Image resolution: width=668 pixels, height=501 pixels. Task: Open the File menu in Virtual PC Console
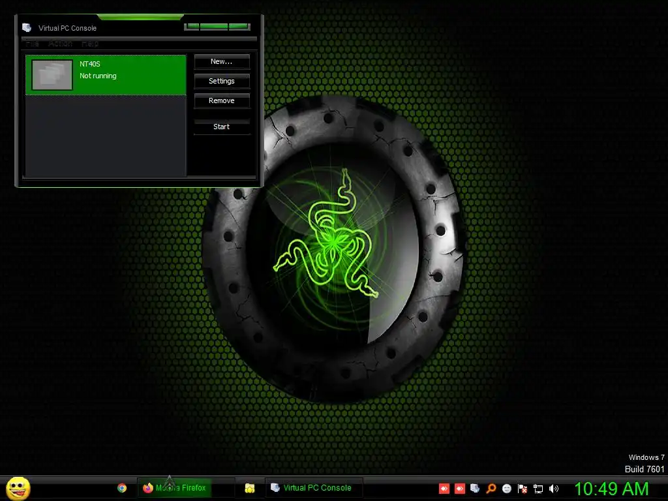pos(33,44)
